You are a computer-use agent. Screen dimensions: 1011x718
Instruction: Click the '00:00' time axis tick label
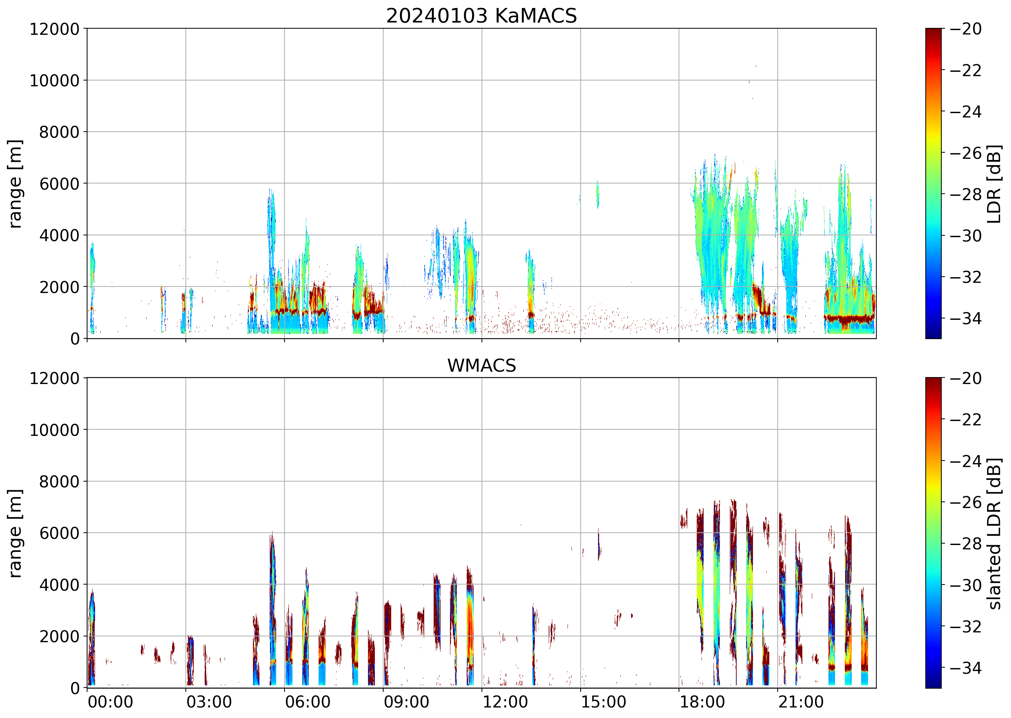pos(110,702)
